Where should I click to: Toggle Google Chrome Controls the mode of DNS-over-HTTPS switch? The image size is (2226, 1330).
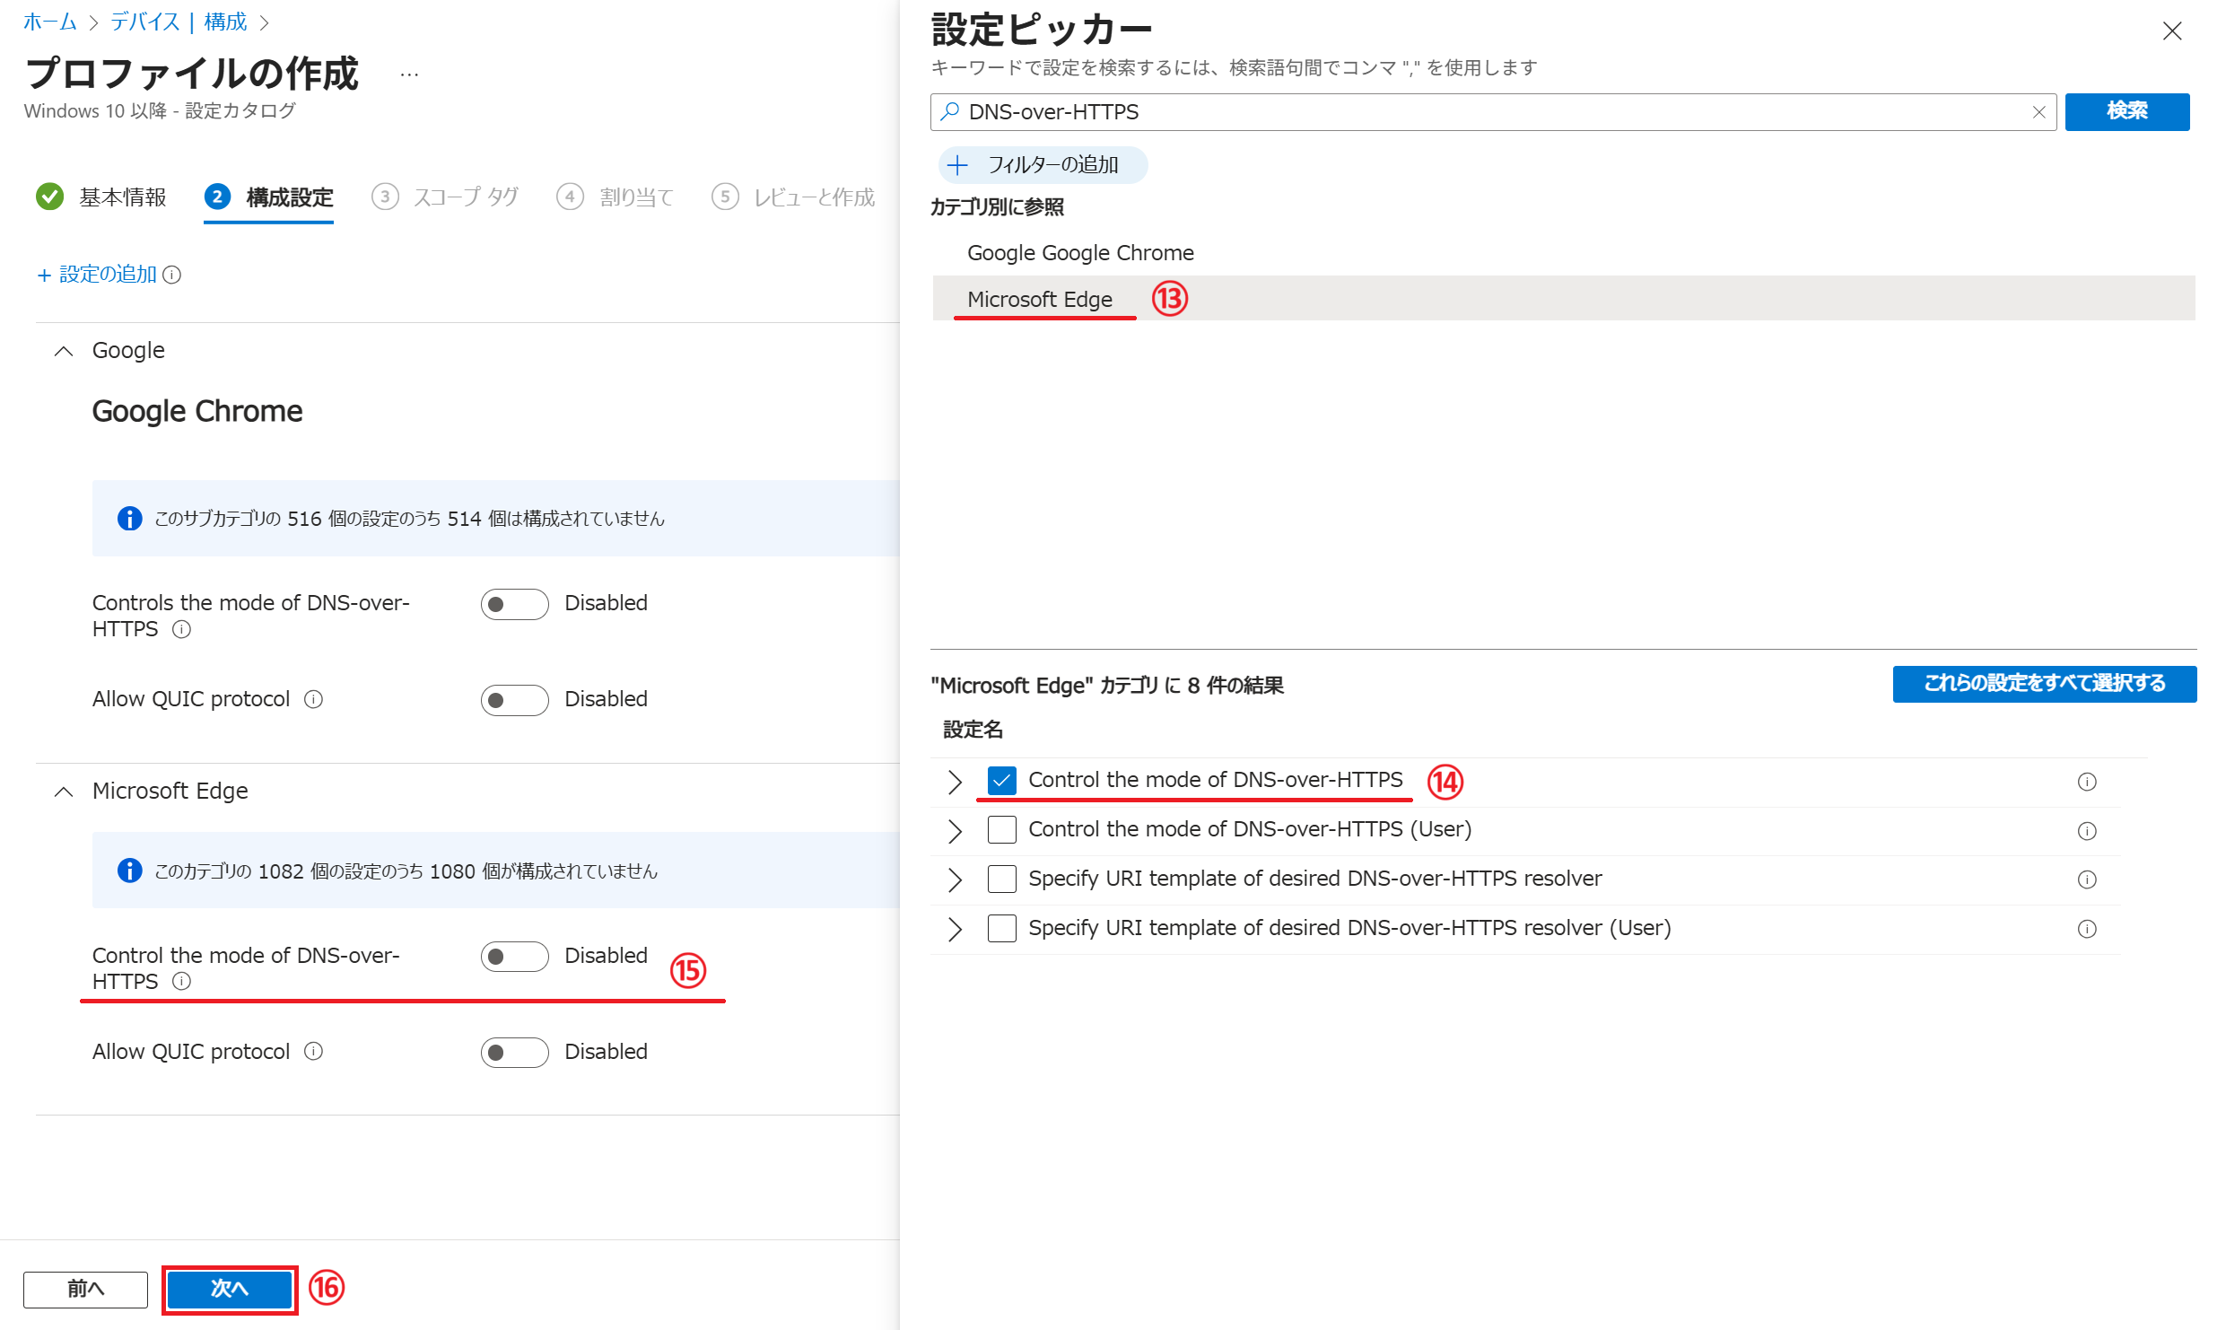point(514,604)
